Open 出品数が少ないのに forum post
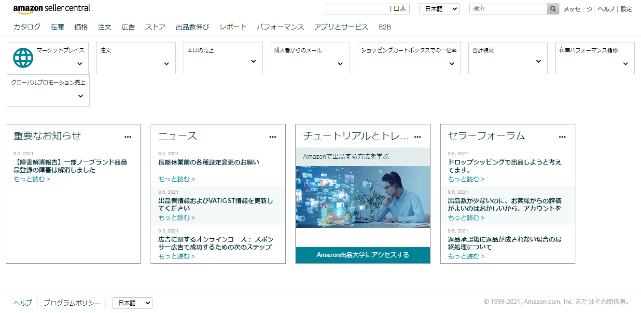Screen dimensions: 641x313 505,204
